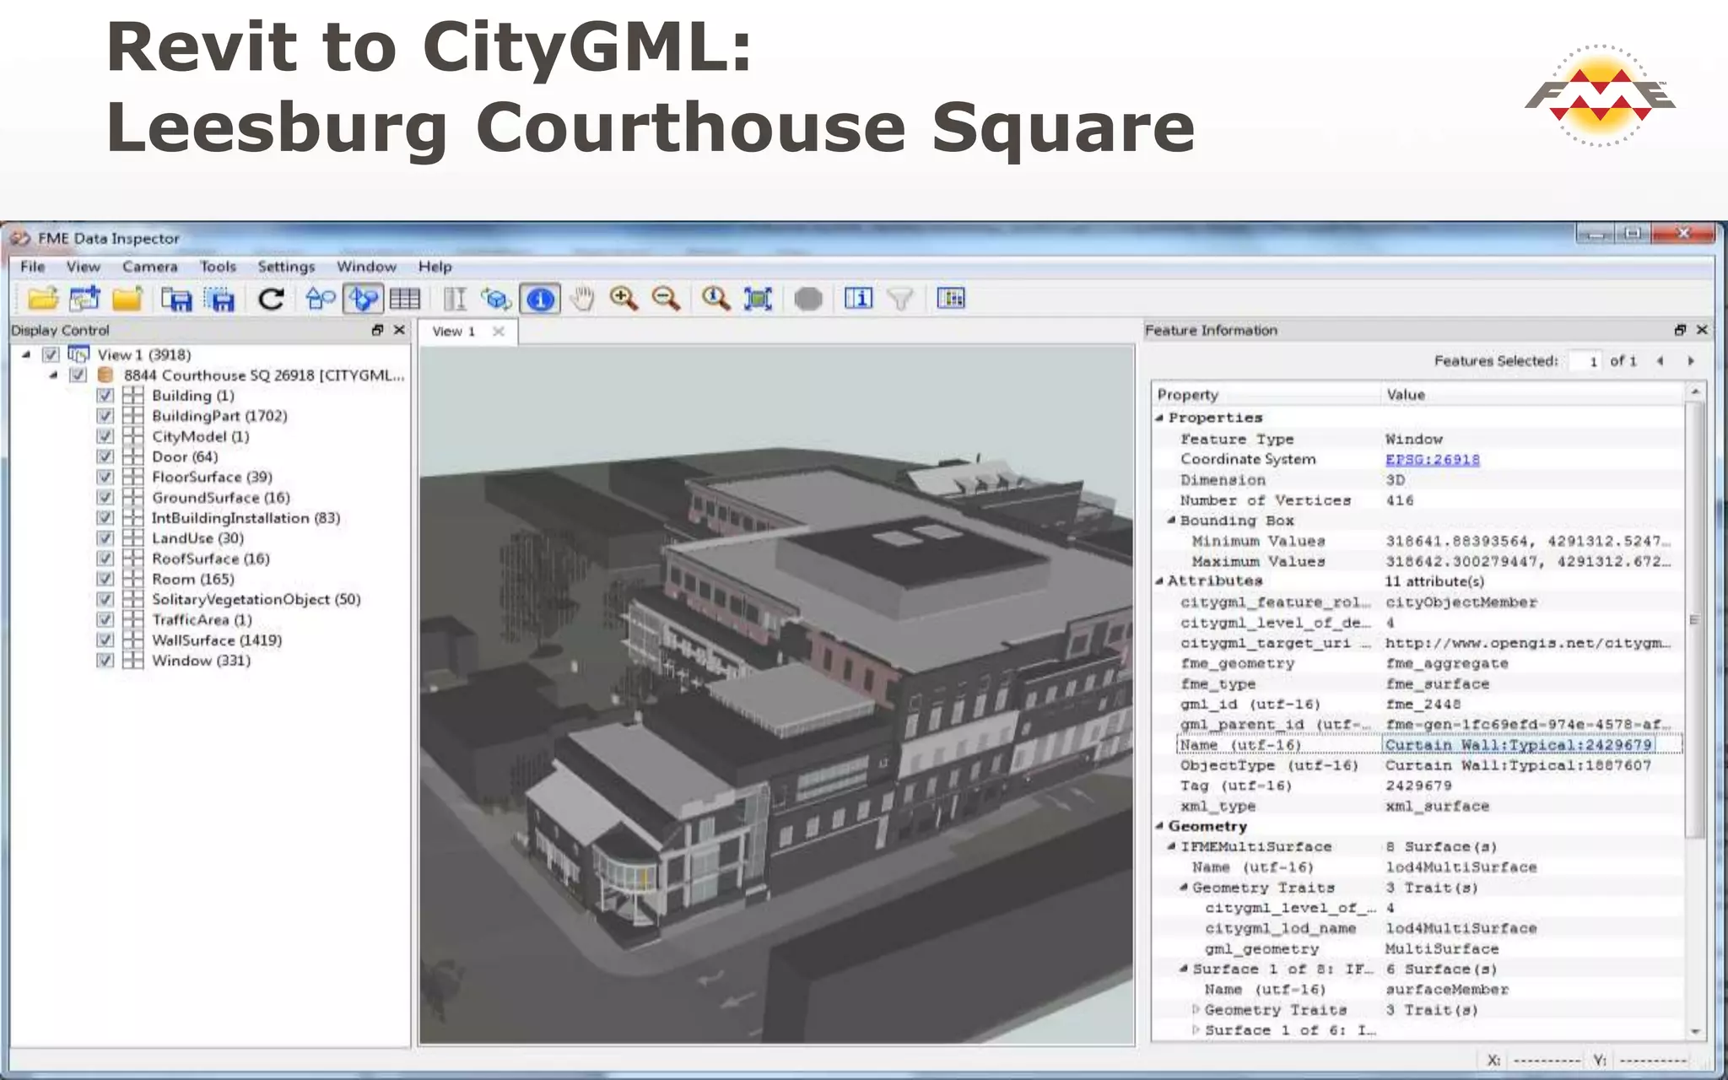
Task: Click the Add Dataset toolbar icon
Action: pyautogui.click(x=84, y=299)
